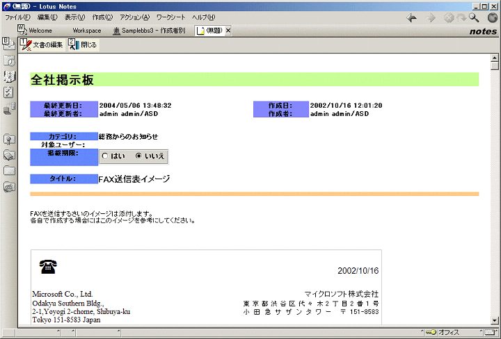This screenshot has width=501, height=339.
Task: Open the ヘルプ(H) menu
Action: [203, 17]
